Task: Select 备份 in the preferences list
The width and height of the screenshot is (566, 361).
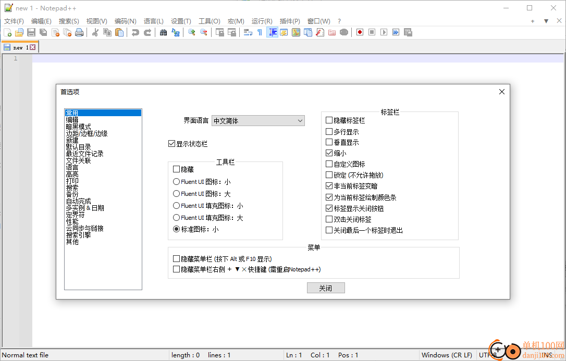Action: (x=72, y=194)
